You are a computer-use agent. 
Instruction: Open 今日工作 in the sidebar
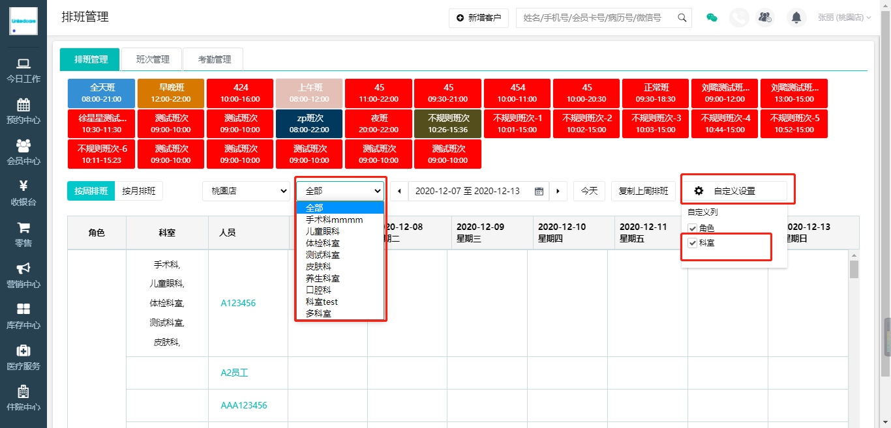click(x=23, y=71)
